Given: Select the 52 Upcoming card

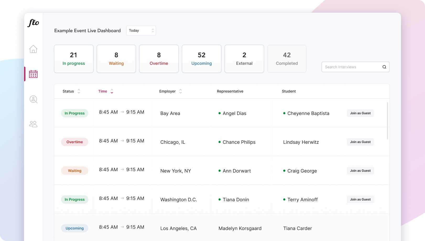Looking at the screenshot, I should (201, 59).
